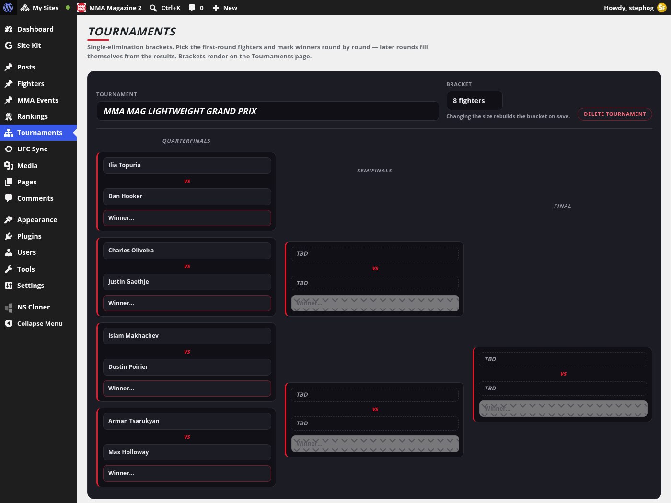This screenshot has height=503, width=671.
Task: Click the MMA Magazine 2 site name
Action: point(116,8)
